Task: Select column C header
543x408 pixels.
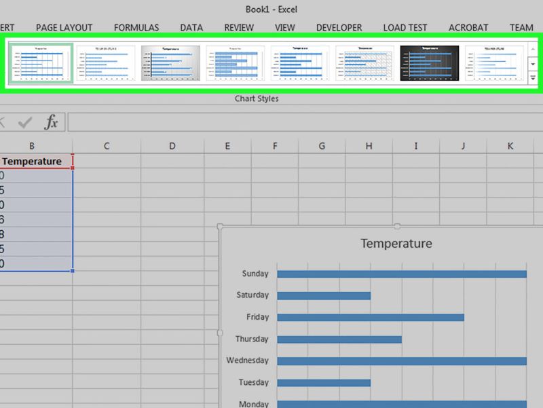Action: (106, 146)
